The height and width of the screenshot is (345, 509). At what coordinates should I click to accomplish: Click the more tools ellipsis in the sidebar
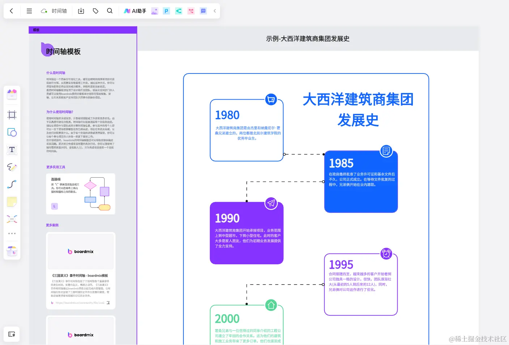pos(12,233)
